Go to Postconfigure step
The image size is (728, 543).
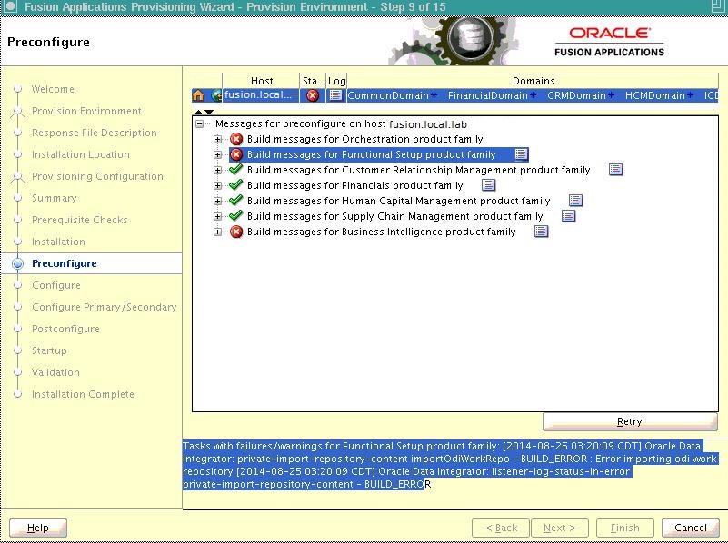(66, 329)
